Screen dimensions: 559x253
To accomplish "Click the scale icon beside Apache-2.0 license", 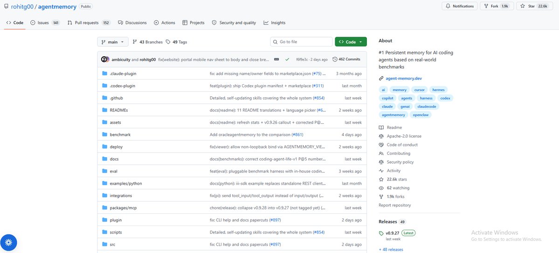I will pos(381,136).
